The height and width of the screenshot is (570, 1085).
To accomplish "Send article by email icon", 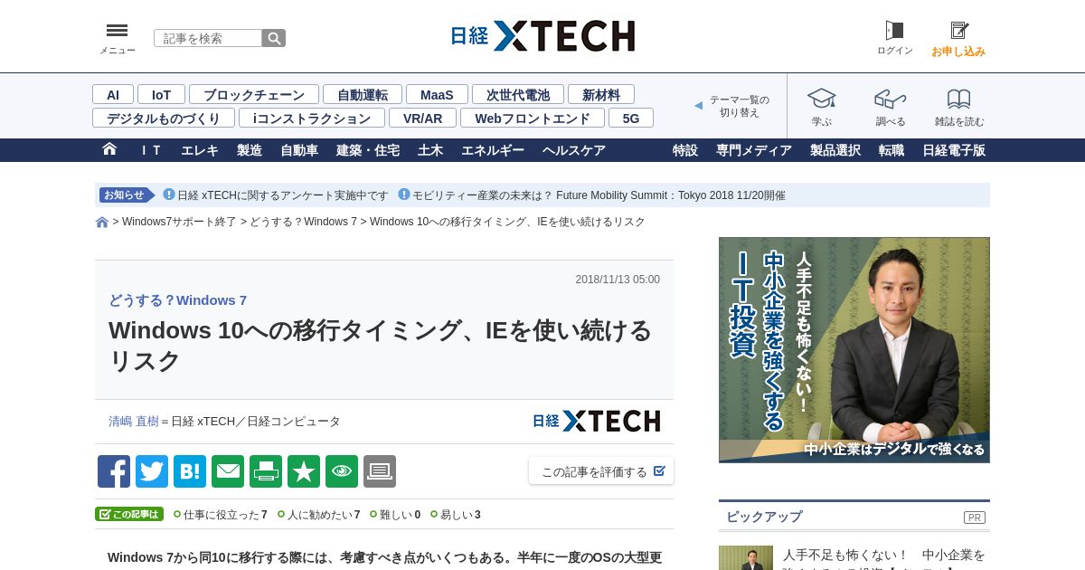I will click(228, 471).
